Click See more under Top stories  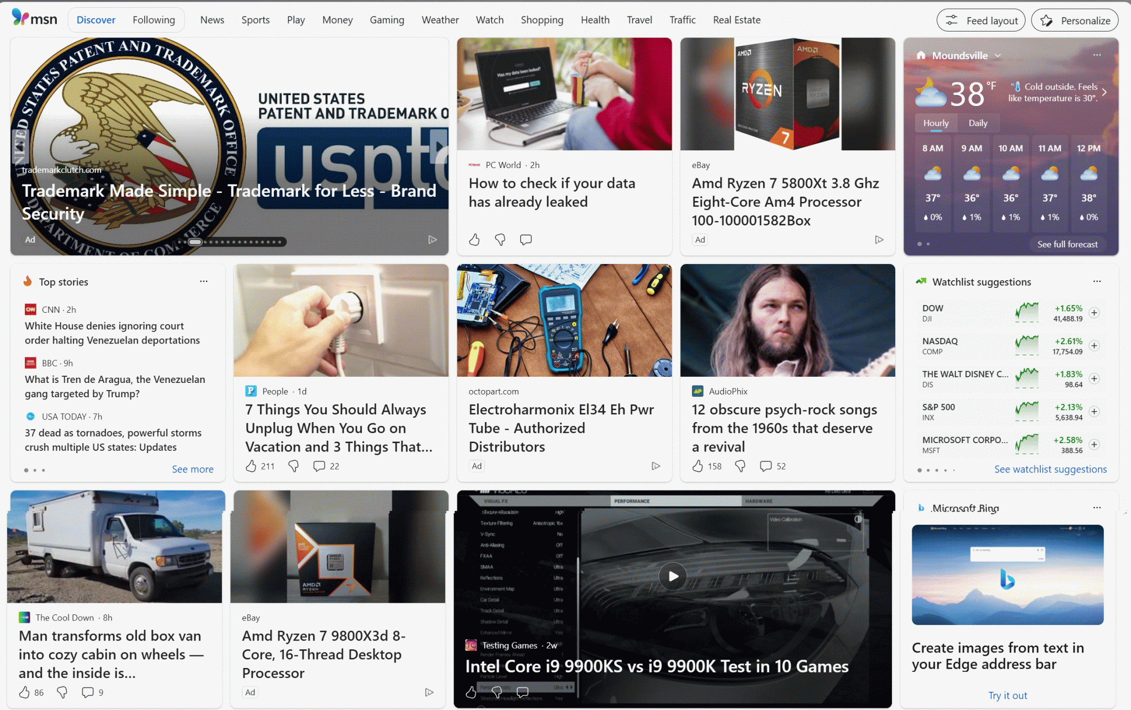192,469
